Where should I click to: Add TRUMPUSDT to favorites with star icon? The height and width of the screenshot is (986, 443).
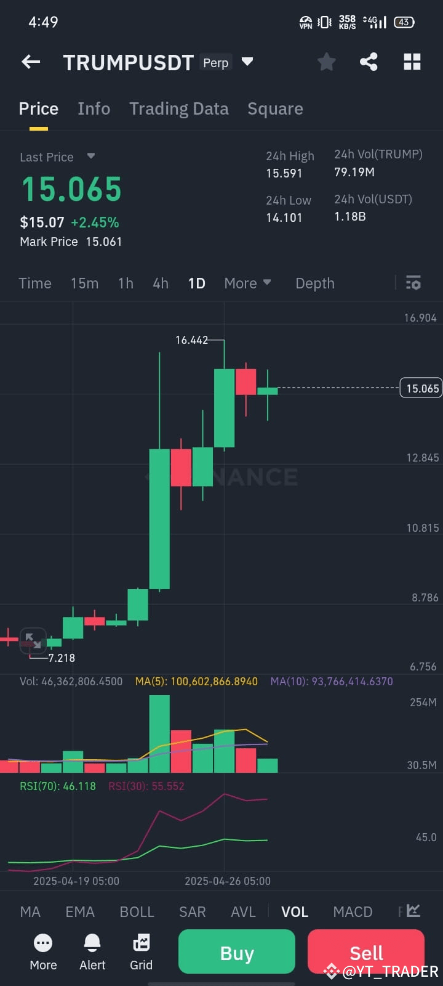coord(327,62)
